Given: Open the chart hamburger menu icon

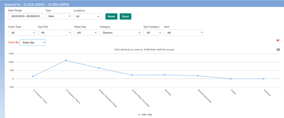Looking at the screenshot, I should tap(278, 50).
